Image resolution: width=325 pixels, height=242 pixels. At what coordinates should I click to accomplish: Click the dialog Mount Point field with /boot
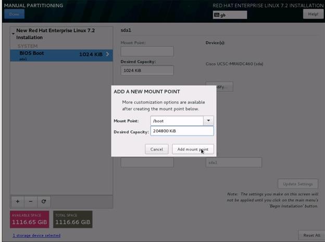177,120
